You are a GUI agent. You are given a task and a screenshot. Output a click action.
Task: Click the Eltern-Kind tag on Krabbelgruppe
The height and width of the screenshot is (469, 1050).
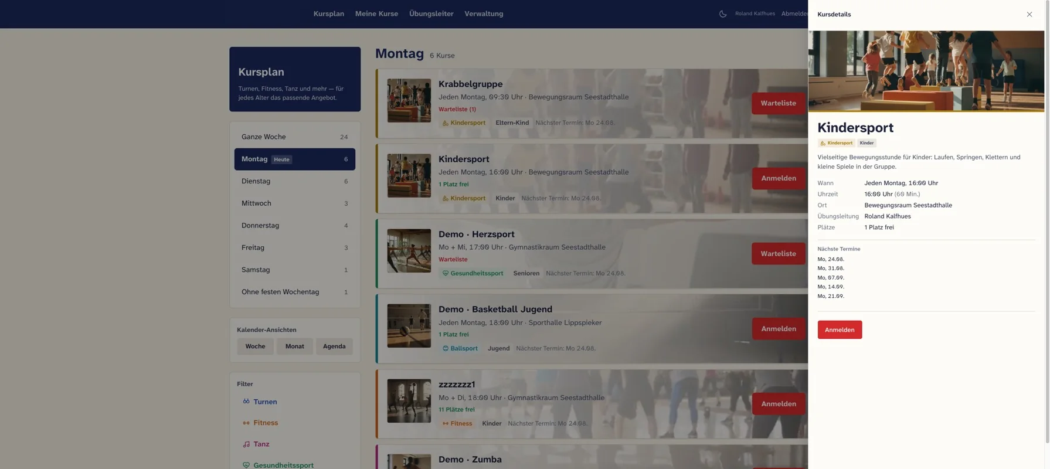click(512, 123)
